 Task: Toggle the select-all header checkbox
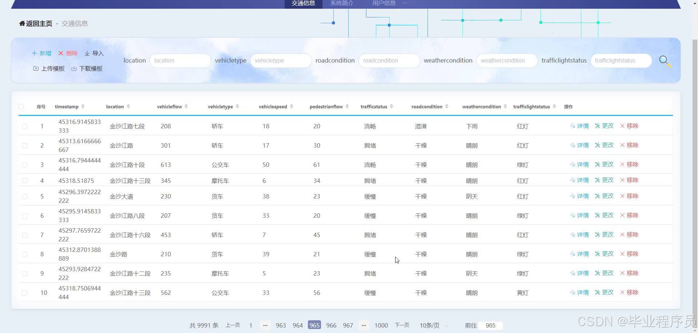coord(21,107)
